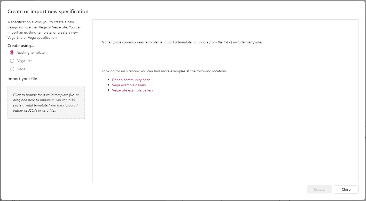The width and height of the screenshot is (366, 201).
Task: Click the 'Existing template' label text
Action: [x=31, y=52]
